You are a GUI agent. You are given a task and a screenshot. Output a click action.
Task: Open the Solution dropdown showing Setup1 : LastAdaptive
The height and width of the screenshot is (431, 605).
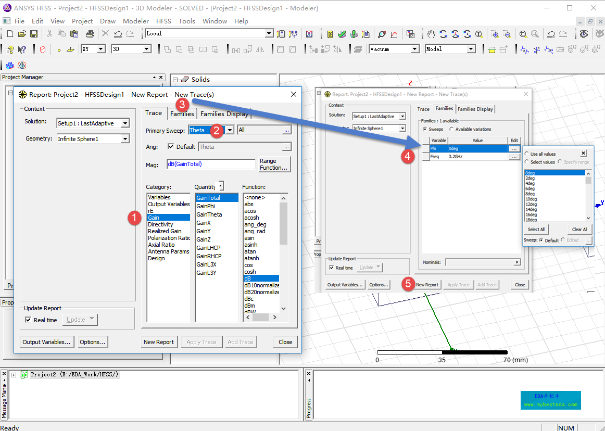pyautogui.click(x=124, y=123)
